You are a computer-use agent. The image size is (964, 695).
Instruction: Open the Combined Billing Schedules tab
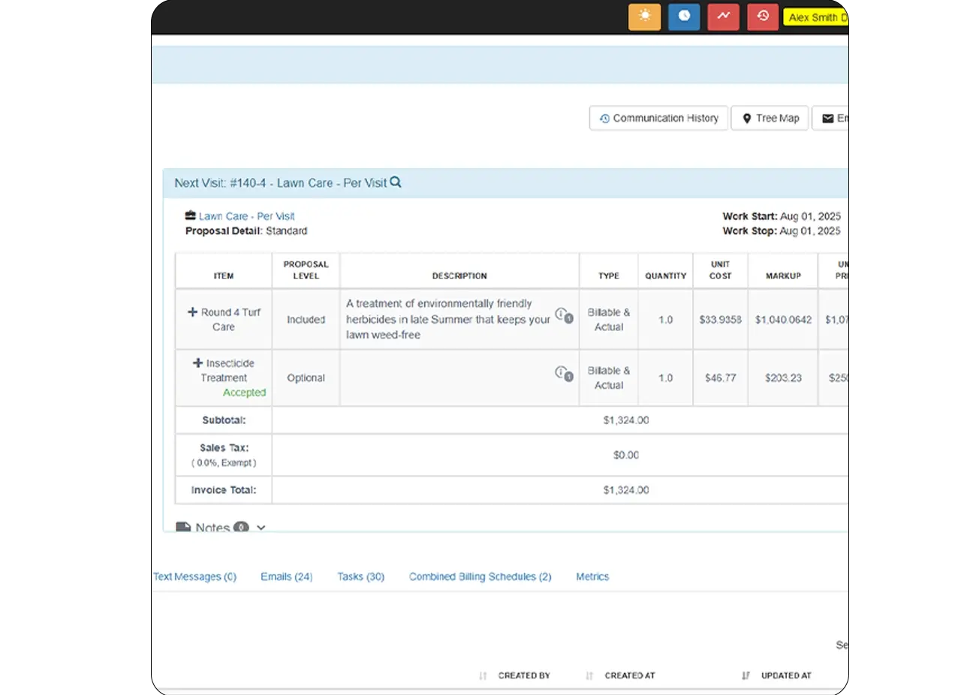point(480,576)
